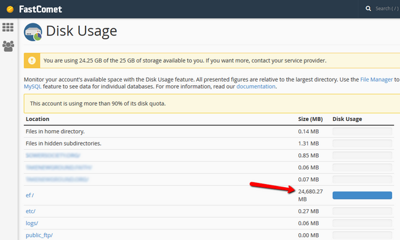
Task: Click the 1.31 MB size value
Action: point(308,144)
